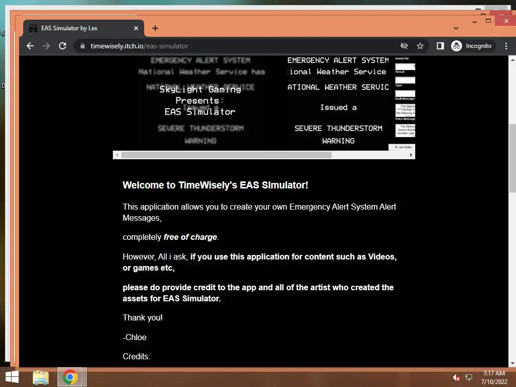Click the 'Thank you!' line
The image size is (516, 387).
(x=143, y=317)
